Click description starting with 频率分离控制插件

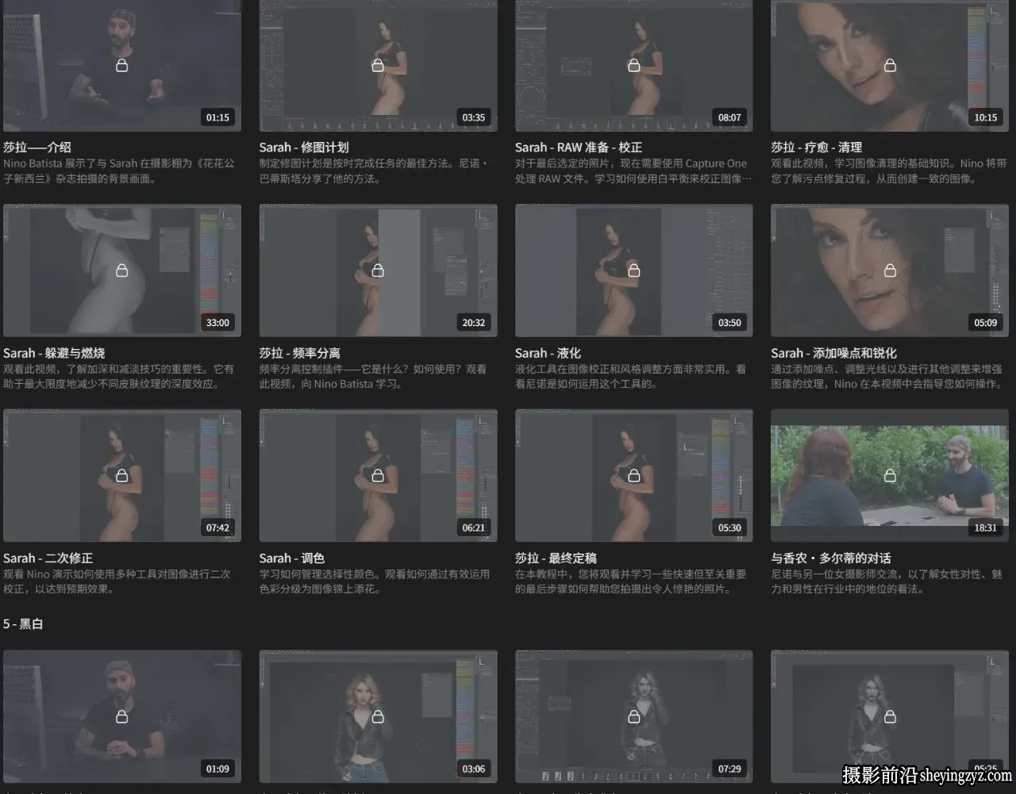click(x=375, y=377)
